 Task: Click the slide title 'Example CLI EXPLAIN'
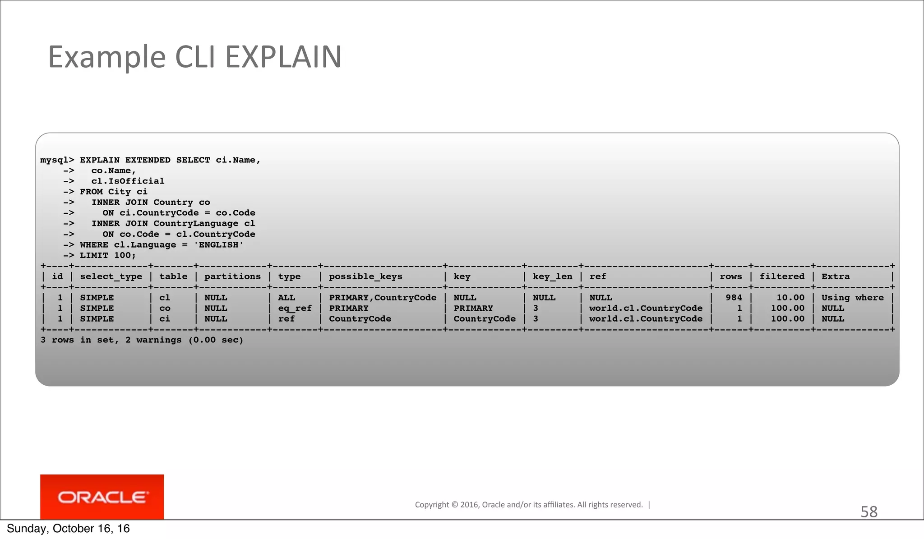tap(195, 57)
